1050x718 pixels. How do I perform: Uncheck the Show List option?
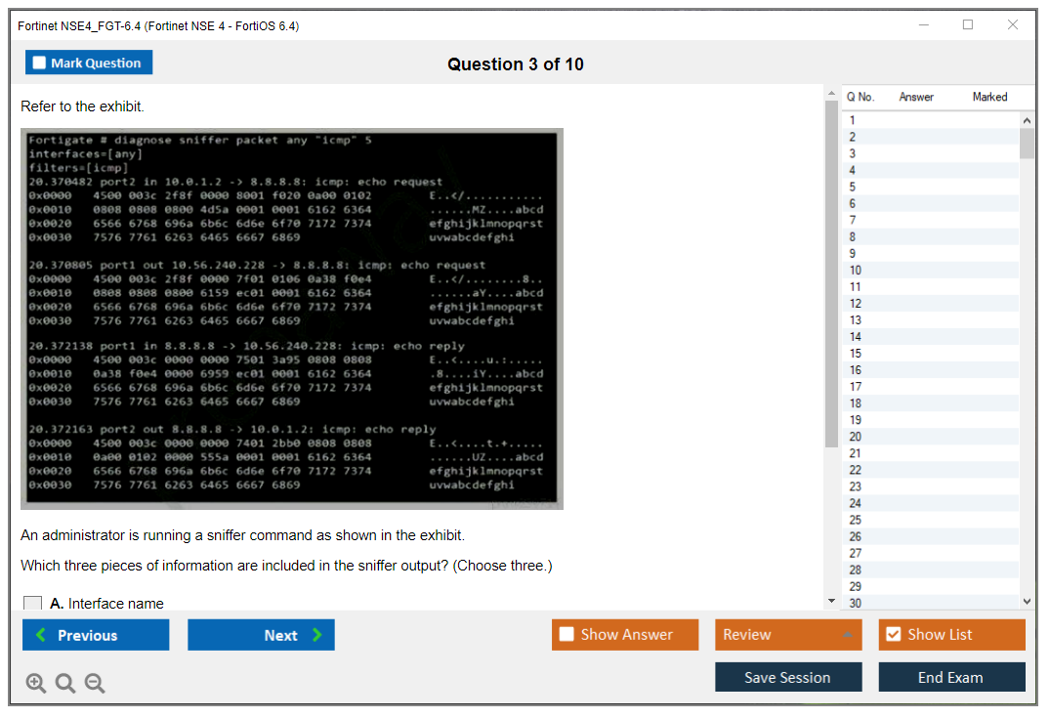click(893, 635)
